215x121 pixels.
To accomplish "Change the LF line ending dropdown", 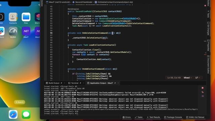I will pos(198,78).
